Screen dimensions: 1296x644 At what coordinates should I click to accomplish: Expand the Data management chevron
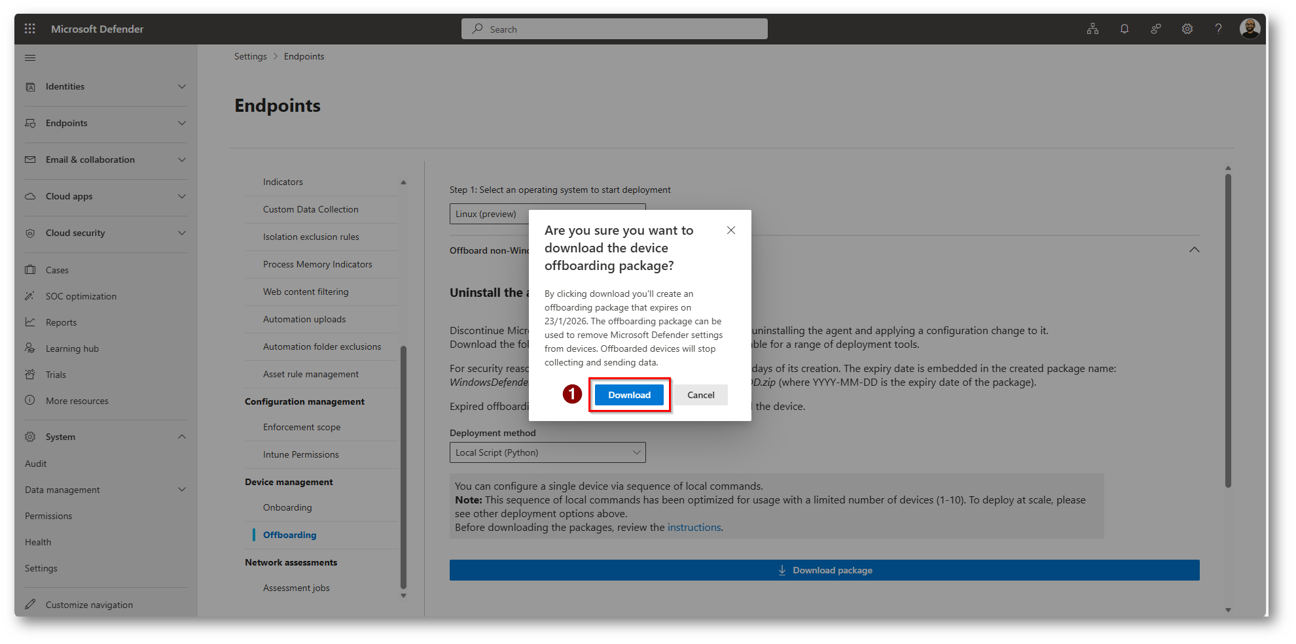click(x=182, y=489)
